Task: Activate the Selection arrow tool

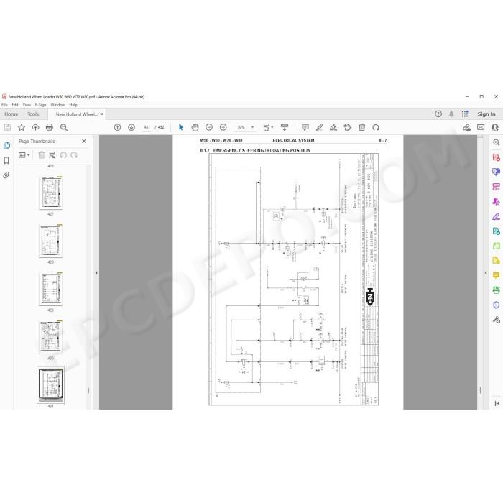Action: (181, 127)
